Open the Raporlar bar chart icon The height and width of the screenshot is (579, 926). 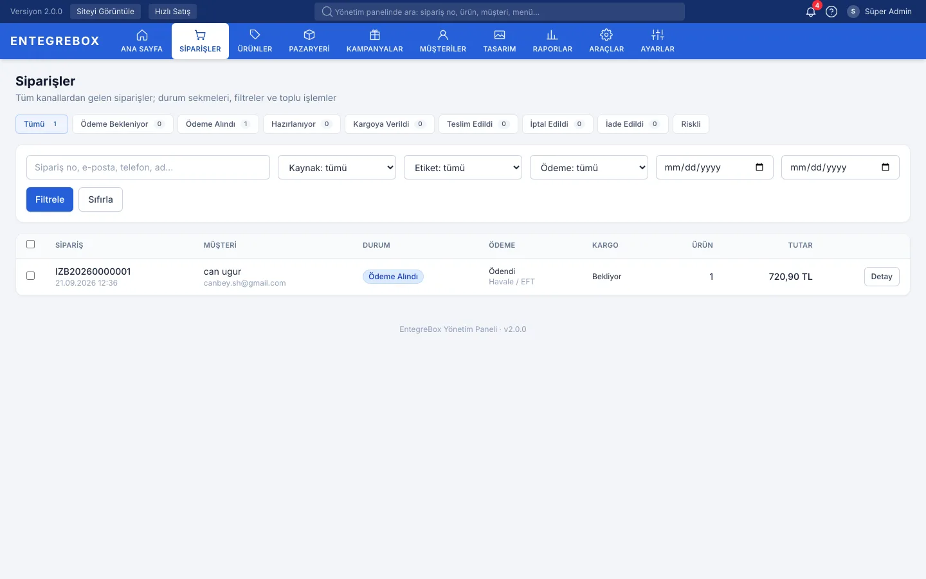pyautogui.click(x=552, y=35)
